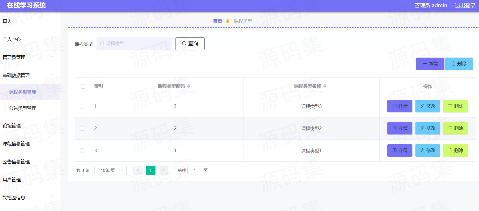
Task: Tick the checkbox for row 课程类型3
Action: pos(82,106)
